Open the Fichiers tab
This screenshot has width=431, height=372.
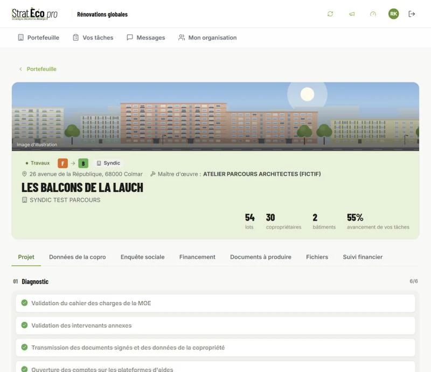click(x=317, y=257)
